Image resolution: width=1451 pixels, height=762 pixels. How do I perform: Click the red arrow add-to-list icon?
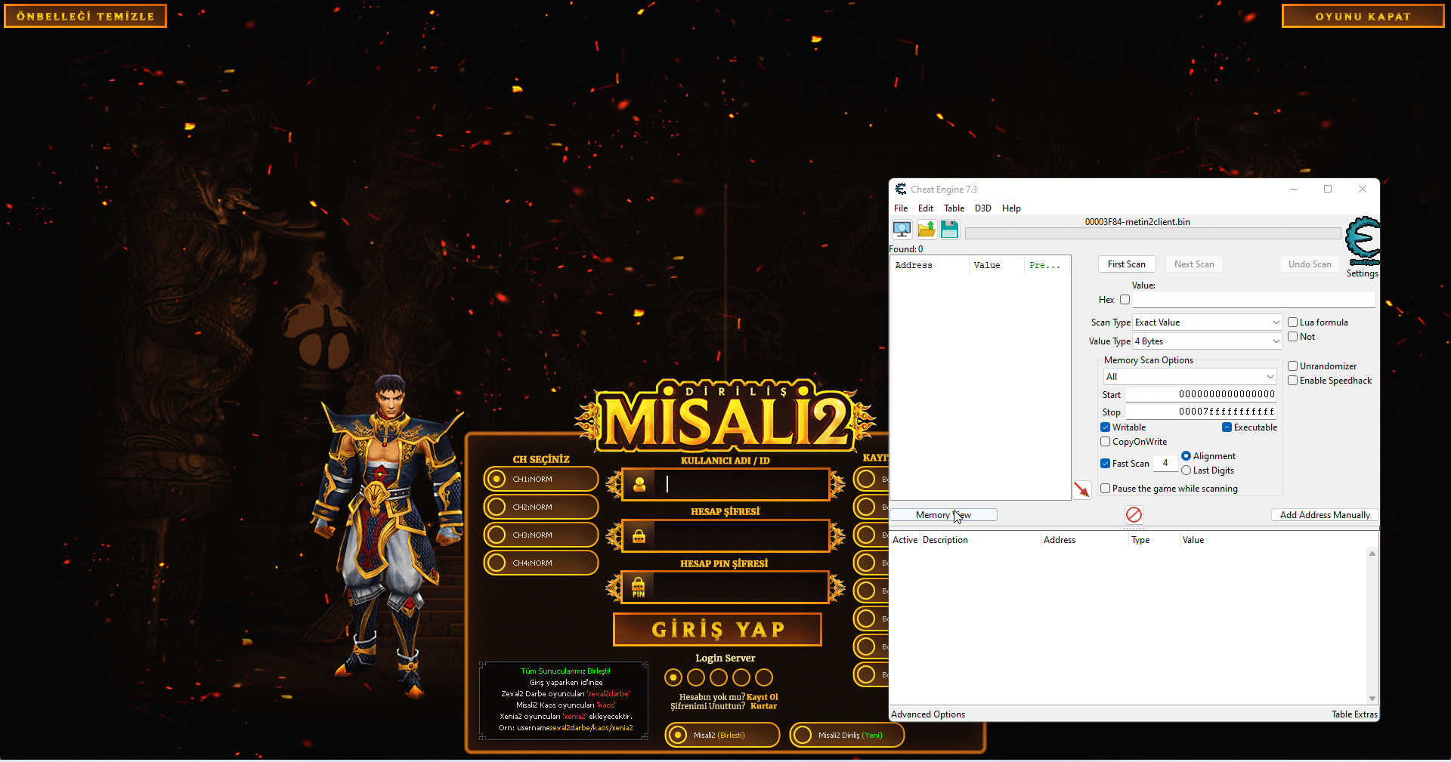pyautogui.click(x=1082, y=490)
